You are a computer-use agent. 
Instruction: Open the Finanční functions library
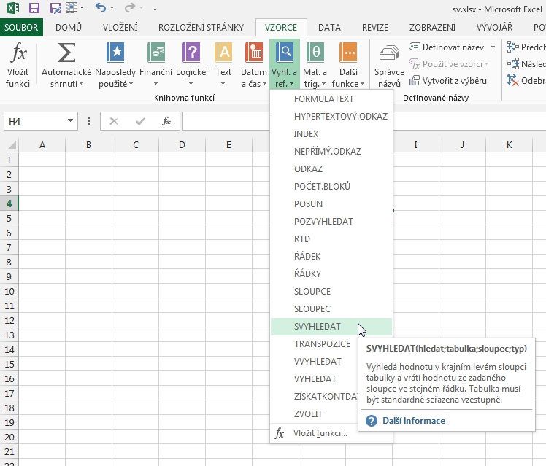point(156,66)
